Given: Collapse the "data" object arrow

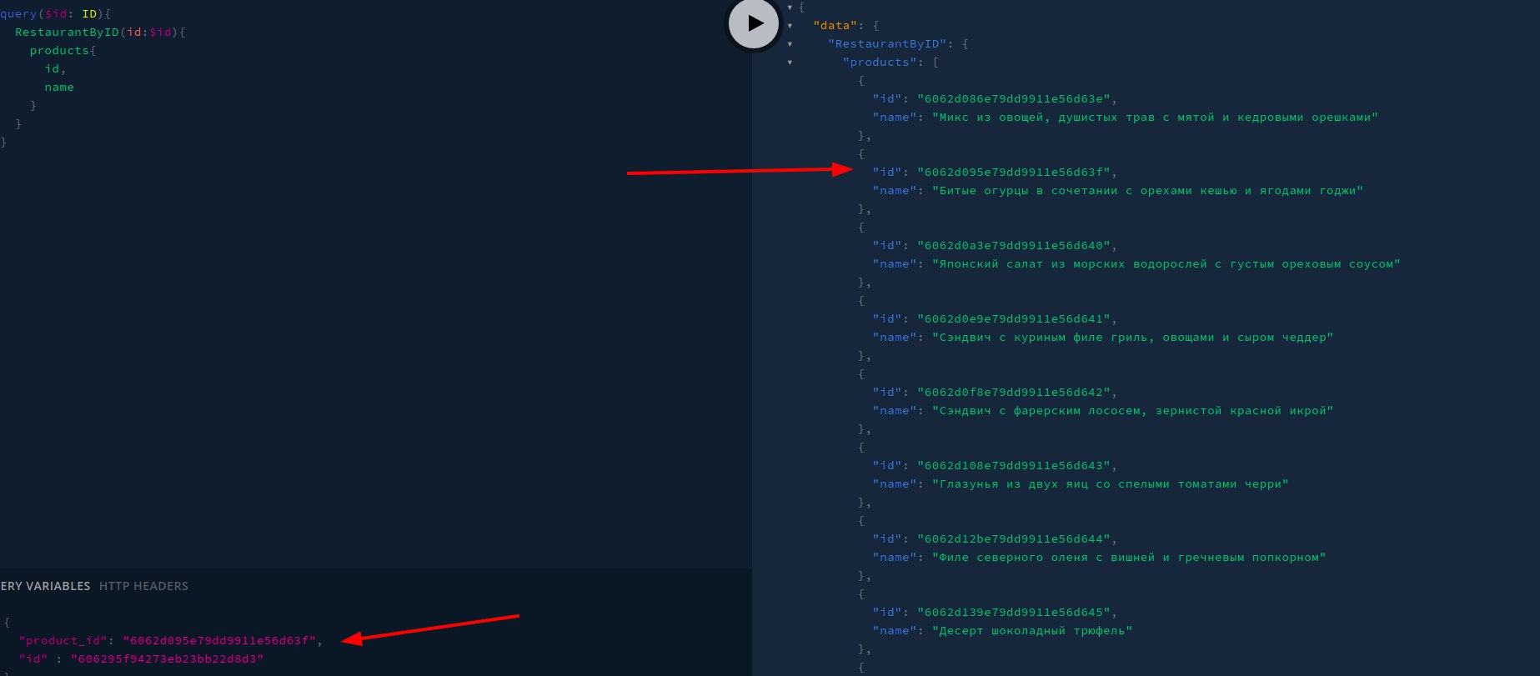Looking at the screenshot, I should pos(790,26).
